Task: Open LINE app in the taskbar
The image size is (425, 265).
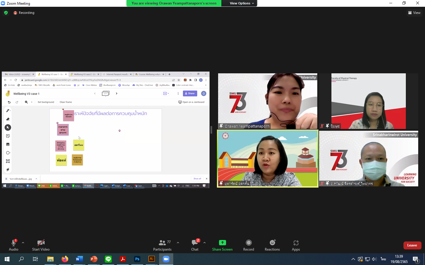Action: [108, 259]
